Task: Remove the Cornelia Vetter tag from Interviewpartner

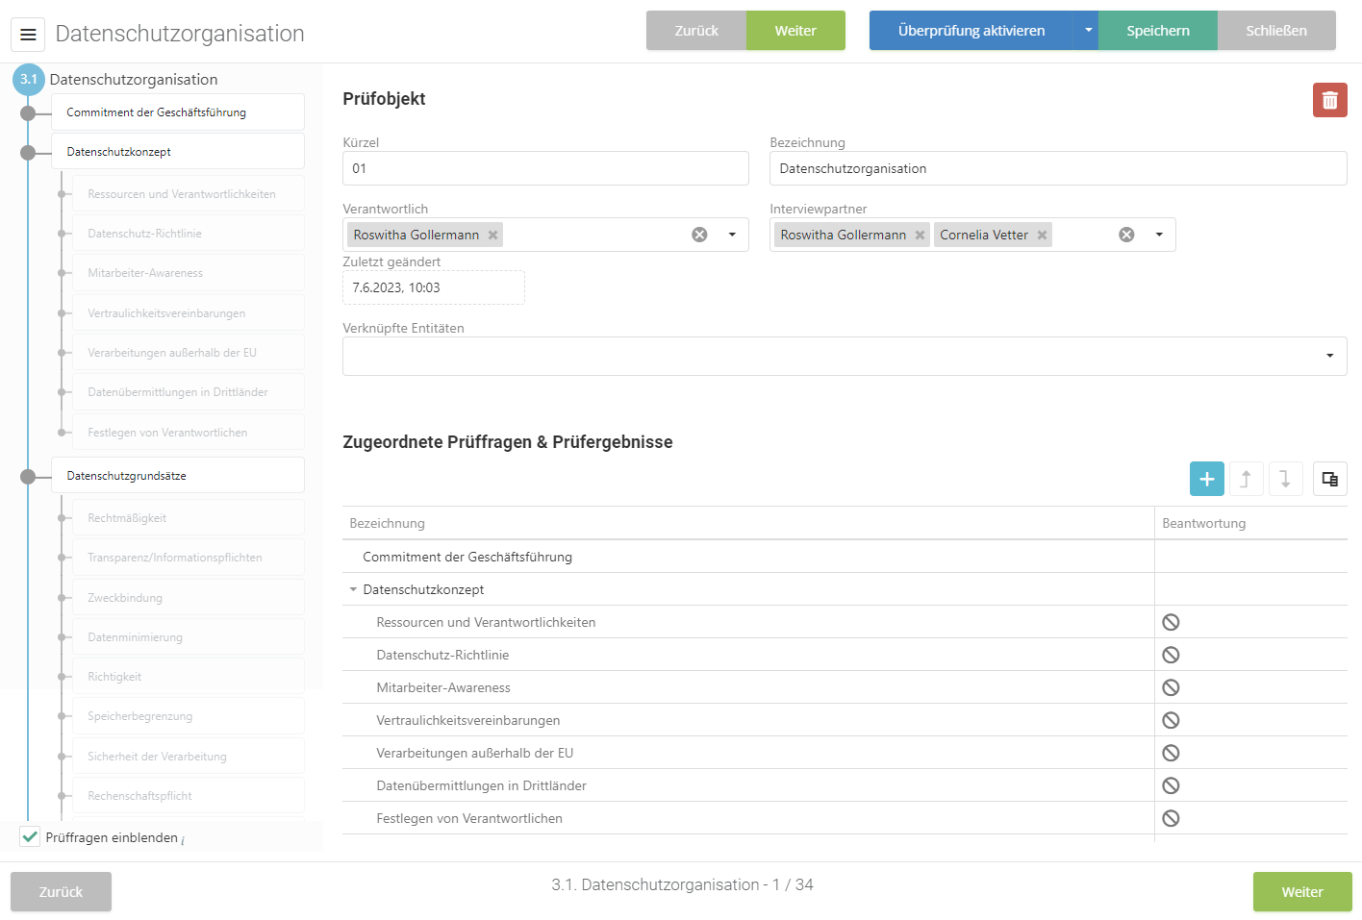Action: pos(1042,236)
